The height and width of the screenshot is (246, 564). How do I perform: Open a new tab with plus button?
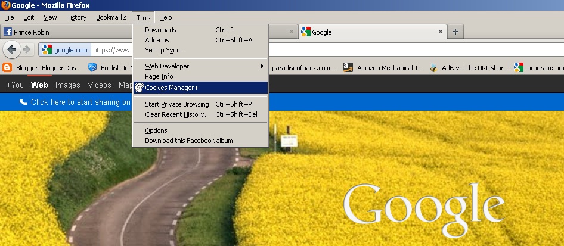coord(455,32)
